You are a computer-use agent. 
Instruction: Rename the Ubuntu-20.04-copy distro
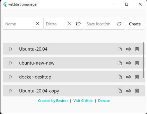coord(128,91)
